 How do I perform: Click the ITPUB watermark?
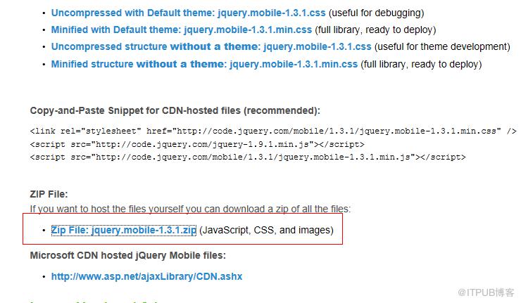[486, 292]
